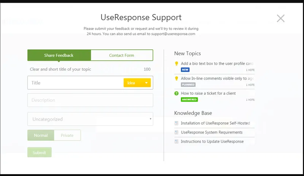The width and height of the screenshot is (304, 176).
Task: Click document icon beside System Requirements article
Action: pos(176,132)
